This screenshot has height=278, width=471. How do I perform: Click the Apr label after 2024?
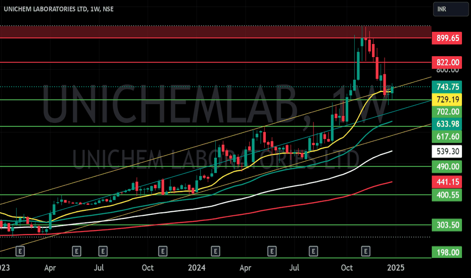point(246,267)
